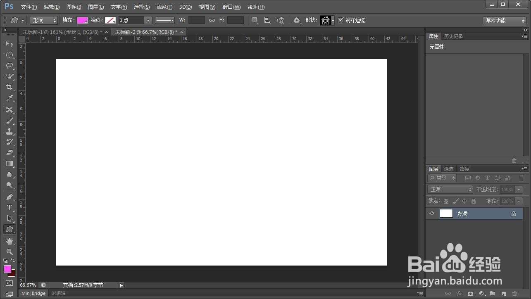
Task: Click the foreground color swatch in toolbox
Action: pos(7,269)
